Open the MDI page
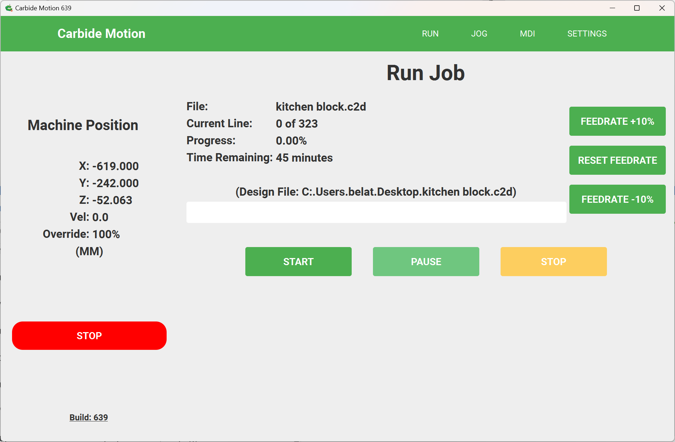Viewport: 675px width, 442px height. [527, 34]
